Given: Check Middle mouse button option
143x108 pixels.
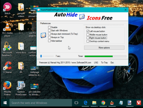Looking at the screenshot, I should point(88,35).
